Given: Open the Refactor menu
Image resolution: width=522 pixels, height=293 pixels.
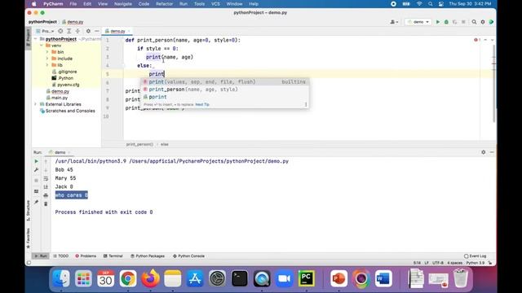Looking at the screenshot, I should (165, 4).
